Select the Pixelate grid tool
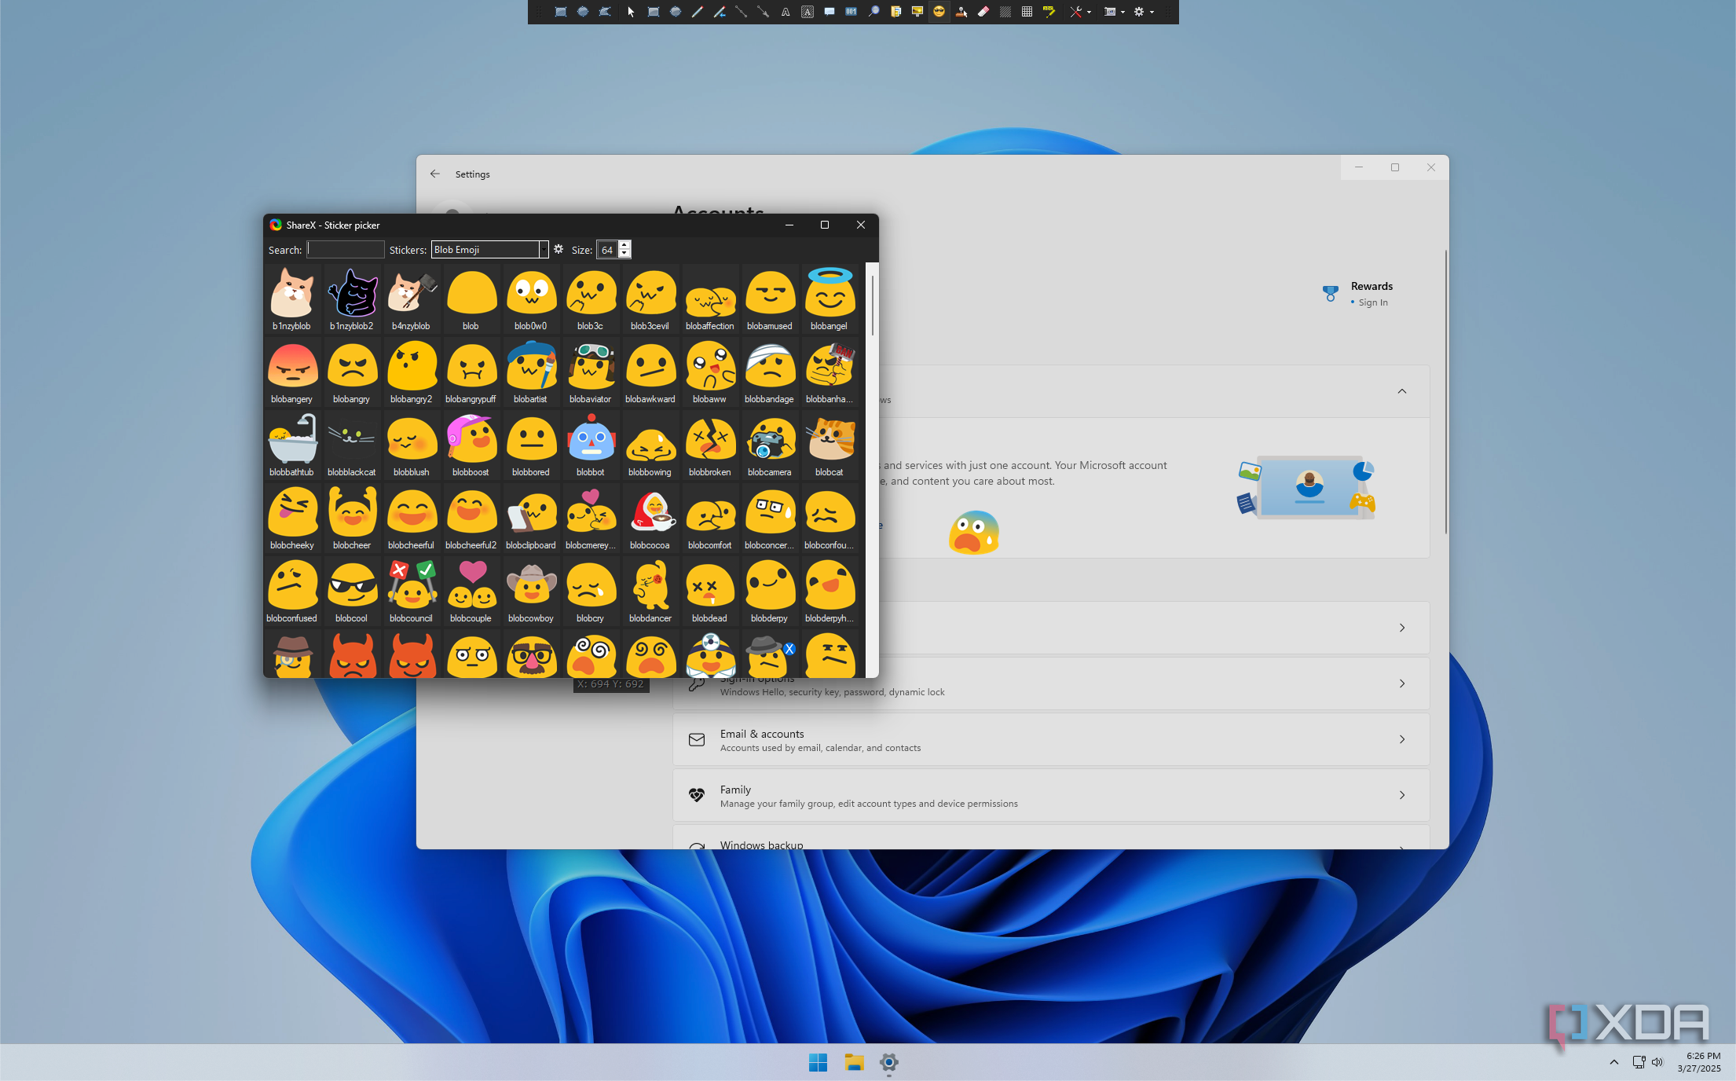Viewport: 1736px width, 1081px height. coord(1027,12)
